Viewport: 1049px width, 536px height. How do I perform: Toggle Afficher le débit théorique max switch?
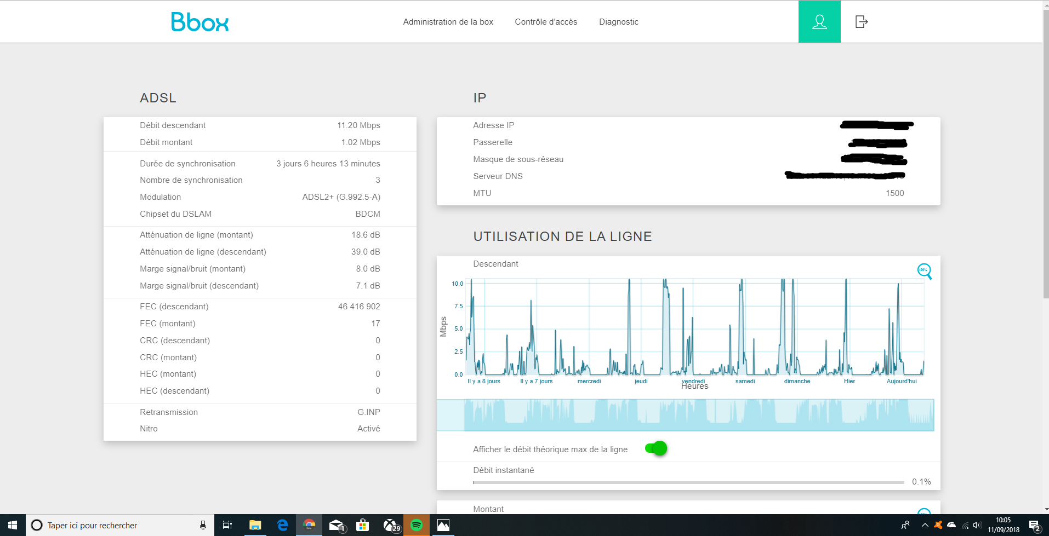[x=656, y=448]
